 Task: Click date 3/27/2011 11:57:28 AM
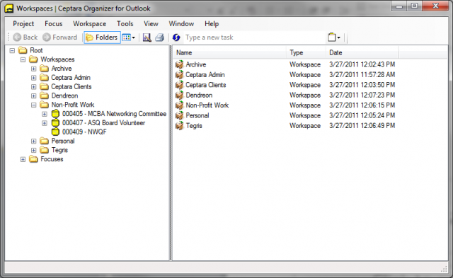click(362, 75)
